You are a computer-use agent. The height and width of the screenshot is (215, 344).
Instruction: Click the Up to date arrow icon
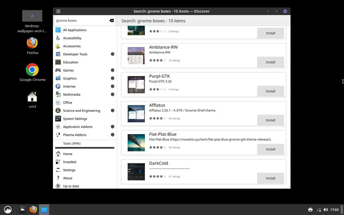(x=58, y=186)
